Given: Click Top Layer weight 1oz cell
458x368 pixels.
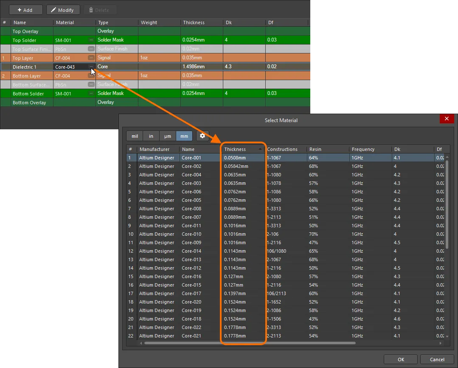Looking at the screenshot, I should pos(159,58).
